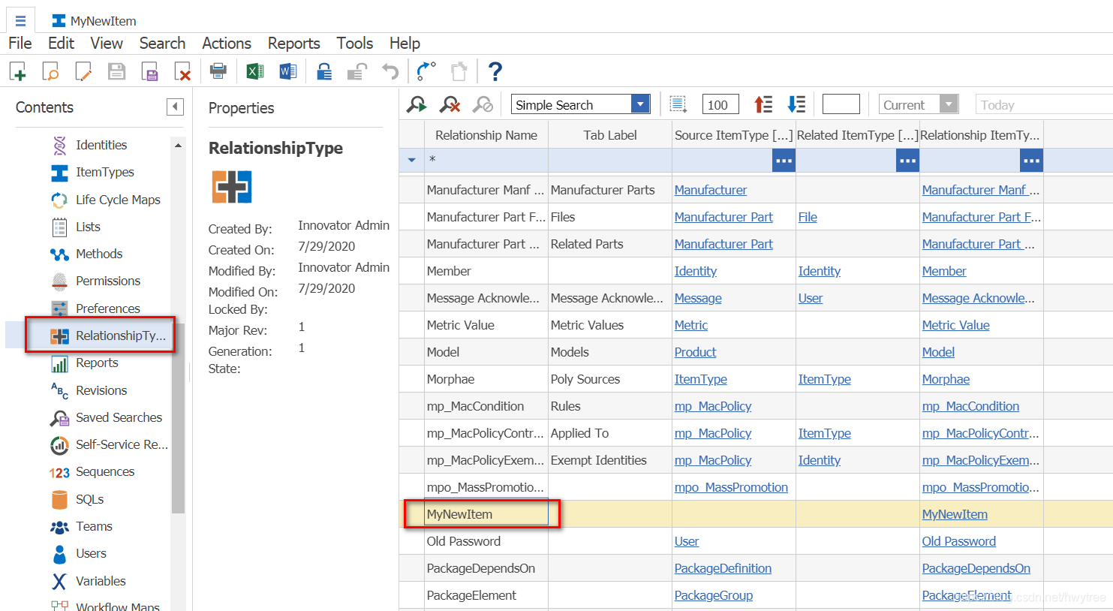
Task: Open the View menu
Action: point(107,44)
